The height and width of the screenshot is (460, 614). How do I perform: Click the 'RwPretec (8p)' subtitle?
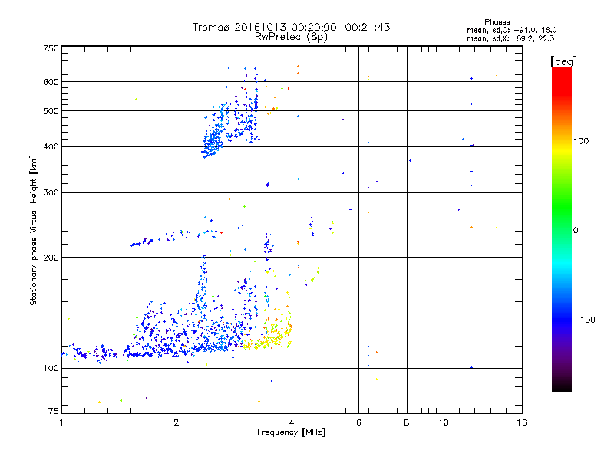click(291, 37)
